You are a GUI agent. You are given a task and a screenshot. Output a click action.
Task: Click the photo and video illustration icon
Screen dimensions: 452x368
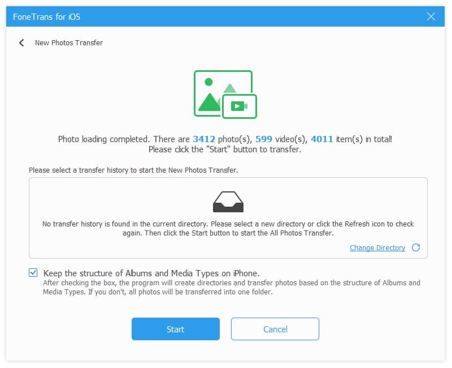pyautogui.click(x=225, y=95)
